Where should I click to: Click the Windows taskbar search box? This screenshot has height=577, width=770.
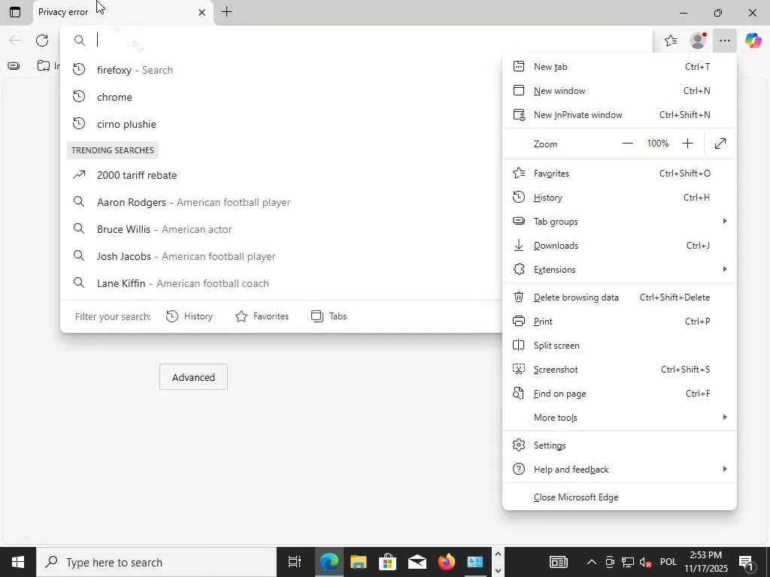coord(156,562)
